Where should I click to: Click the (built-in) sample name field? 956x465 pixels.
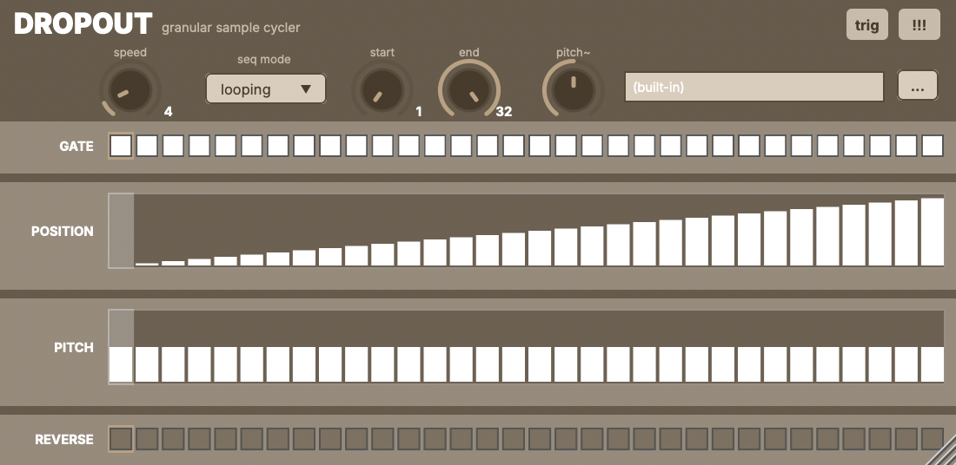[x=754, y=88]
